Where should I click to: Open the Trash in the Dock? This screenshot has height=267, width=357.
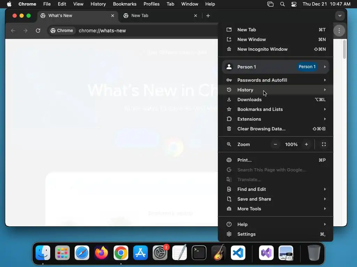(x=314, y=253)
